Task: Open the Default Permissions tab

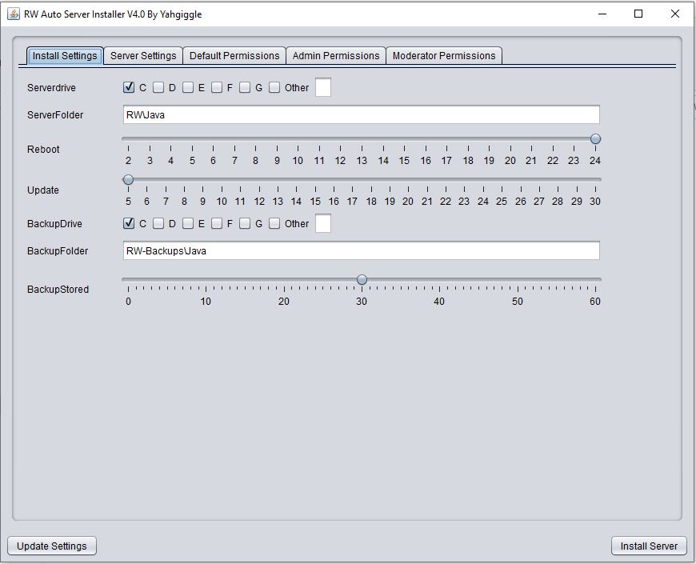Action: tap(234, 56)
